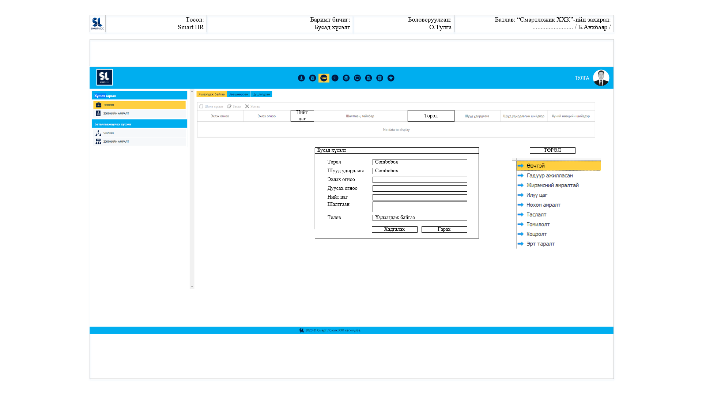The height and width of the screenshot is (395, 702).
Task: Select Ээлжийн амралт with the group presentation icon
Action: (139, 142)
